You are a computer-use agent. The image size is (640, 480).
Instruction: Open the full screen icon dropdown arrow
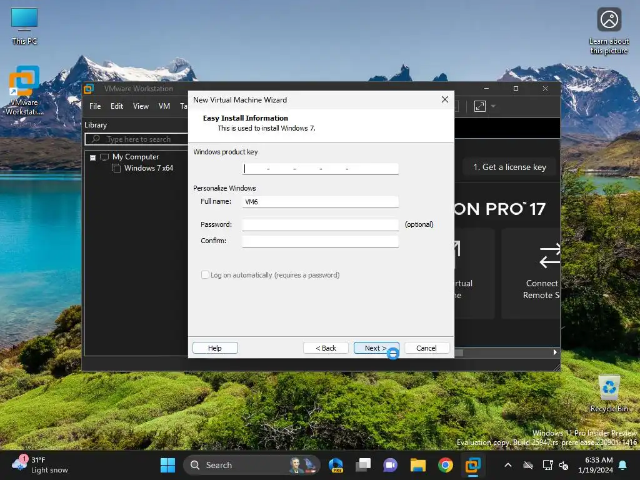[x=493, y=106]
